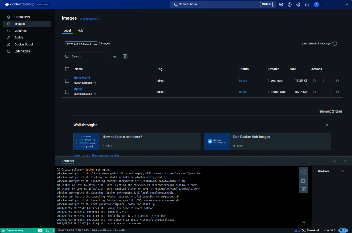Open Extensions in the sidebar
The width and height of the screenshot is (352, 233).
coord(27,51)
